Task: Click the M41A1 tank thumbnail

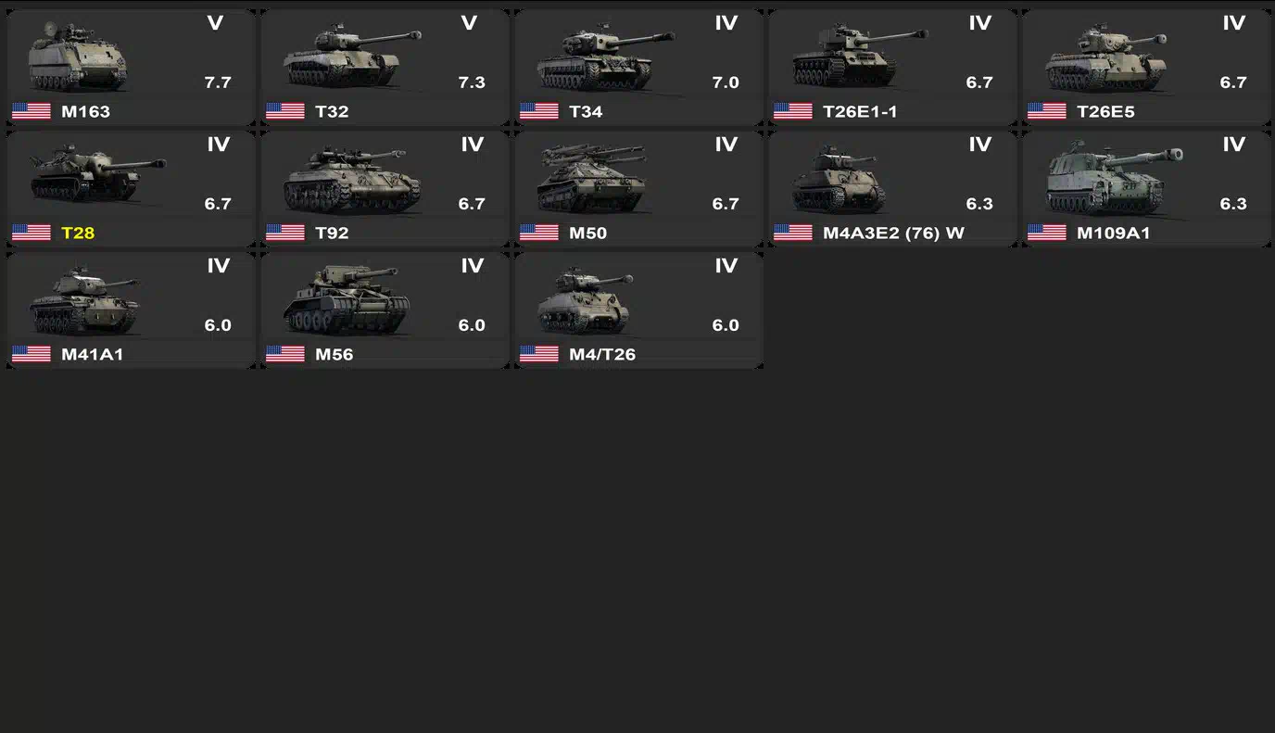Action: tap(84, 301)
